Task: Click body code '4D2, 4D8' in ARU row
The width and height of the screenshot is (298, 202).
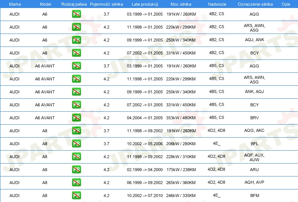Action: click(x=216, y=169)
